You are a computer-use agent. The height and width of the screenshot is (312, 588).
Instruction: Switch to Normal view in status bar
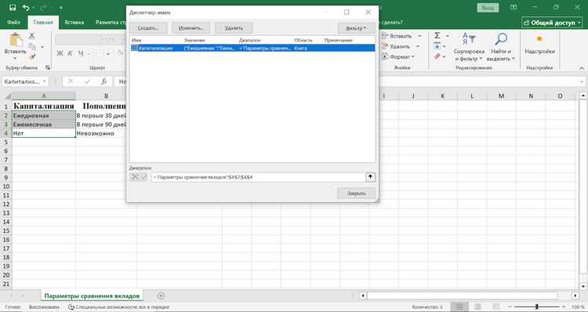[x=459, y=307]
